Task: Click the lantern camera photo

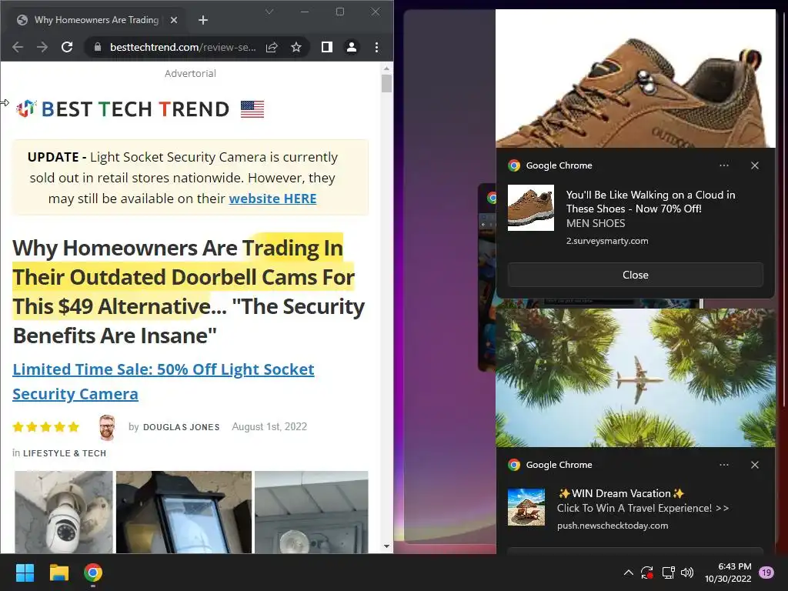Action: coord(183,512)
